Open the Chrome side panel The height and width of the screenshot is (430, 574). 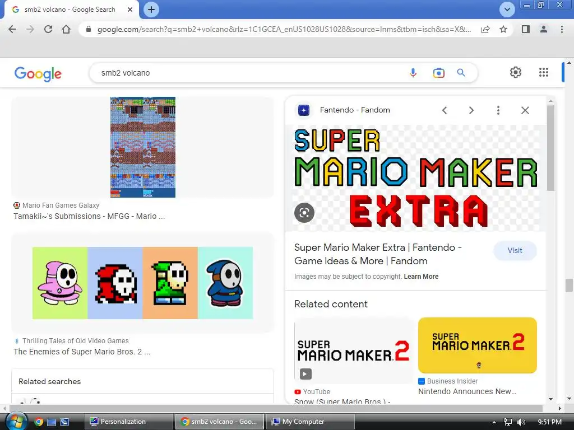tap(526, 29)
